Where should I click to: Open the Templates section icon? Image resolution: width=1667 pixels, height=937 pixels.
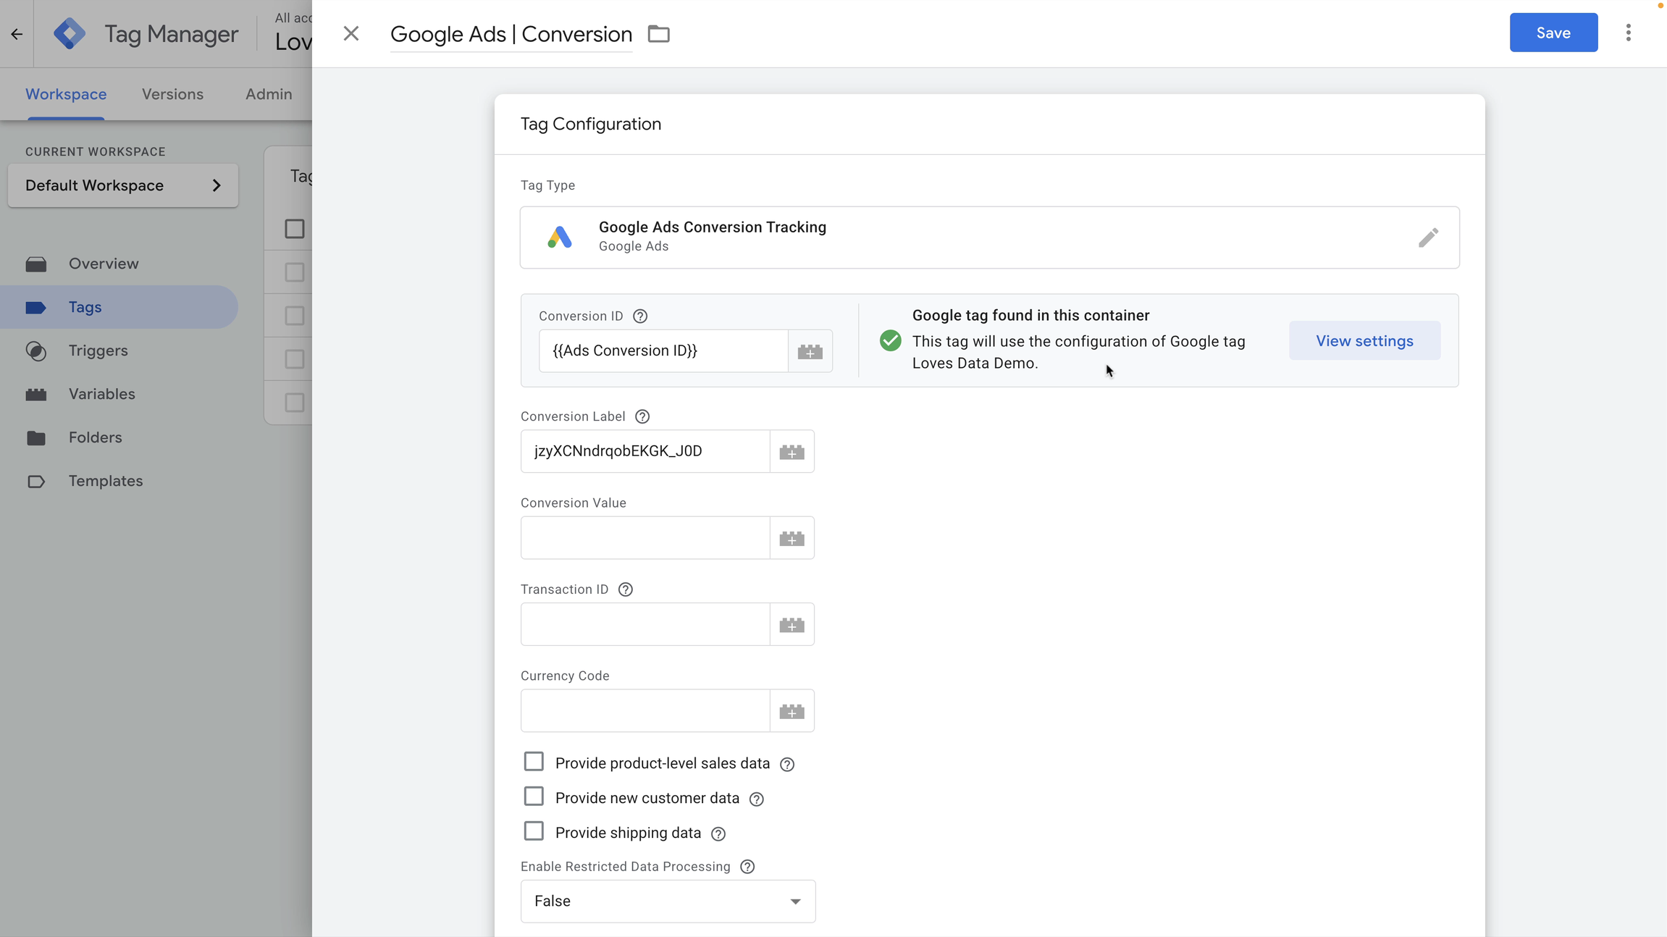[x=35, y=481]
